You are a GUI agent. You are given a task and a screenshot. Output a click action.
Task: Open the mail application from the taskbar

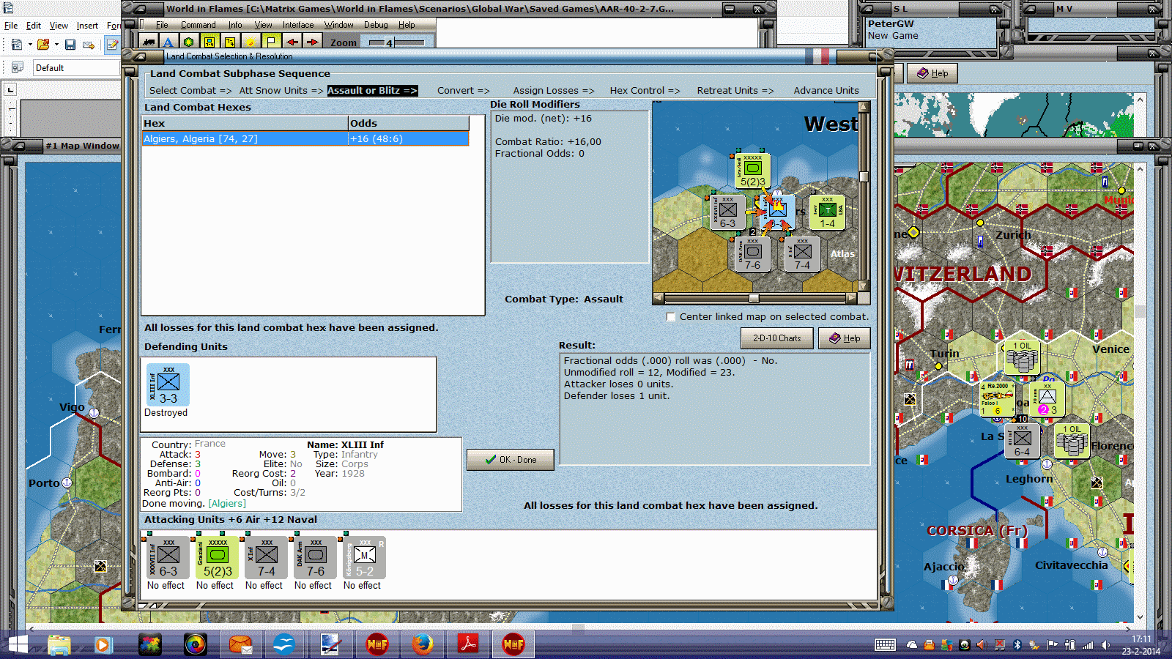[240, 644]
